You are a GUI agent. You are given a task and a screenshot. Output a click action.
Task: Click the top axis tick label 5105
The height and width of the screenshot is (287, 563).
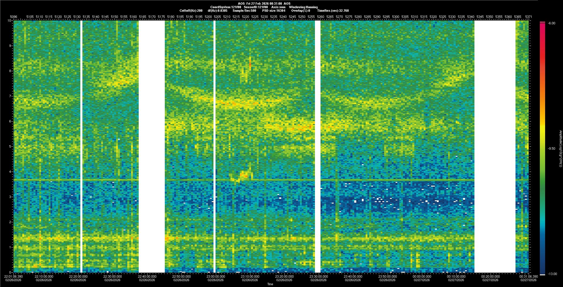(30, 17)
